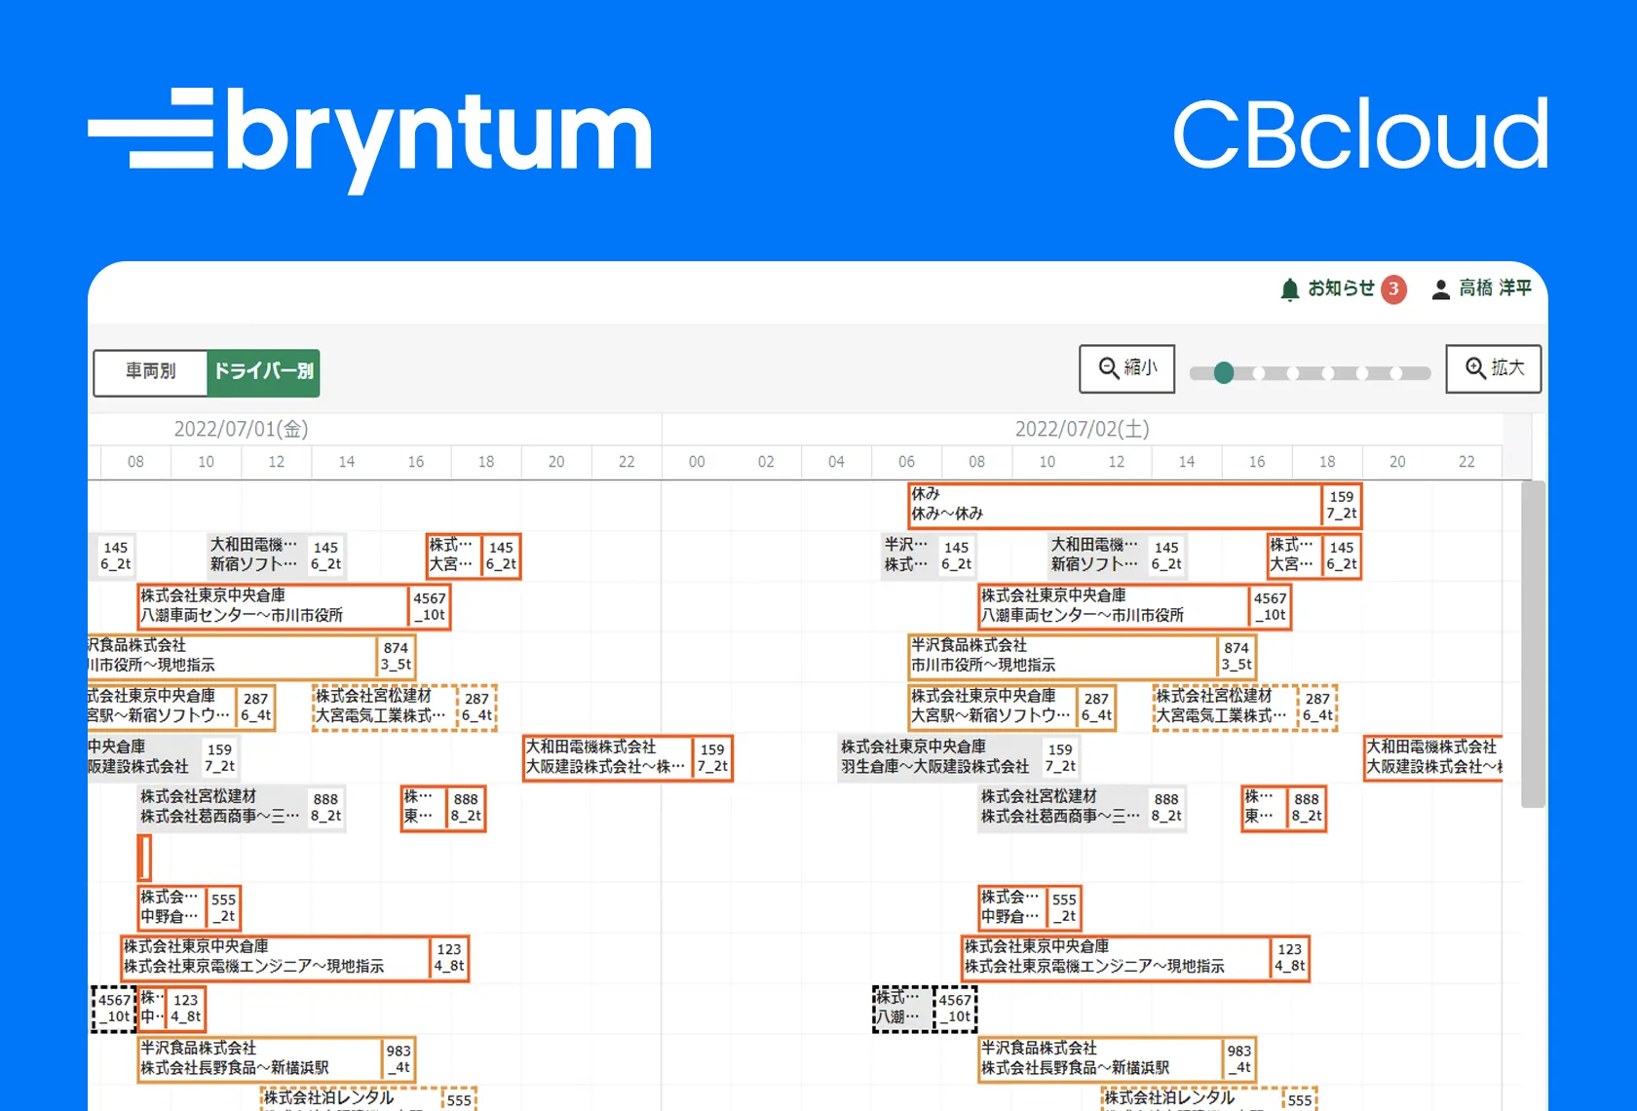Click the notification bell icon

pos(1289,289)
